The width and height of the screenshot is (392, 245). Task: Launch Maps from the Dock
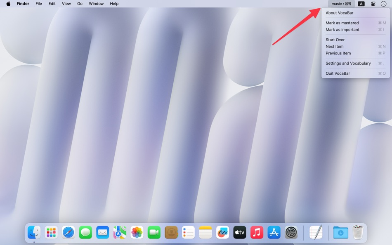pos(120,233)
